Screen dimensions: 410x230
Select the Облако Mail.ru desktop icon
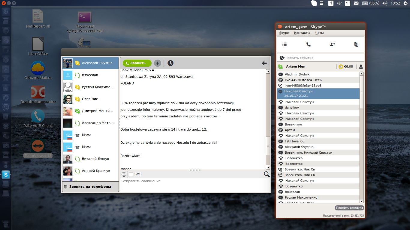click(38, 70)
